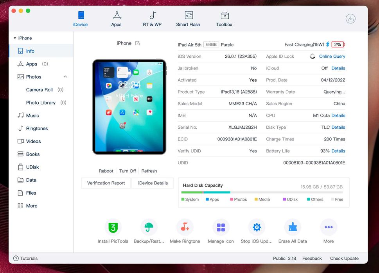379x273 pixels.
Task: Open Erase All Data tool
Action: pos(293,231)
